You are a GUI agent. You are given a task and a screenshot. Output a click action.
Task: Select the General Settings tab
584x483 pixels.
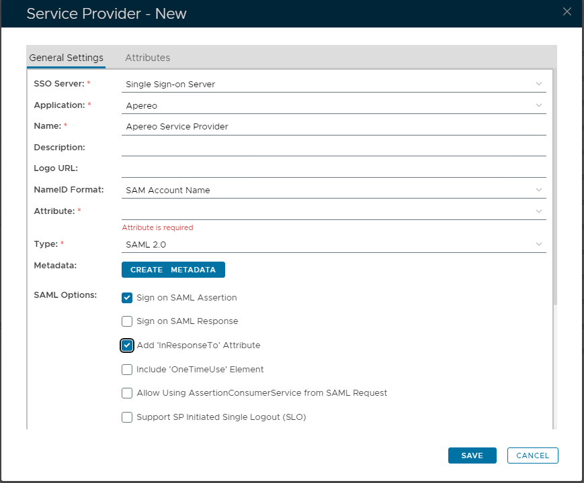[66, 58]
